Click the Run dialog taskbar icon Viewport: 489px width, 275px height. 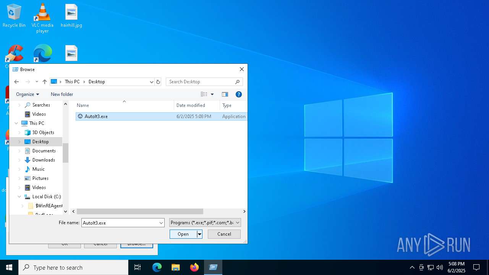click(x=213, y=267)
